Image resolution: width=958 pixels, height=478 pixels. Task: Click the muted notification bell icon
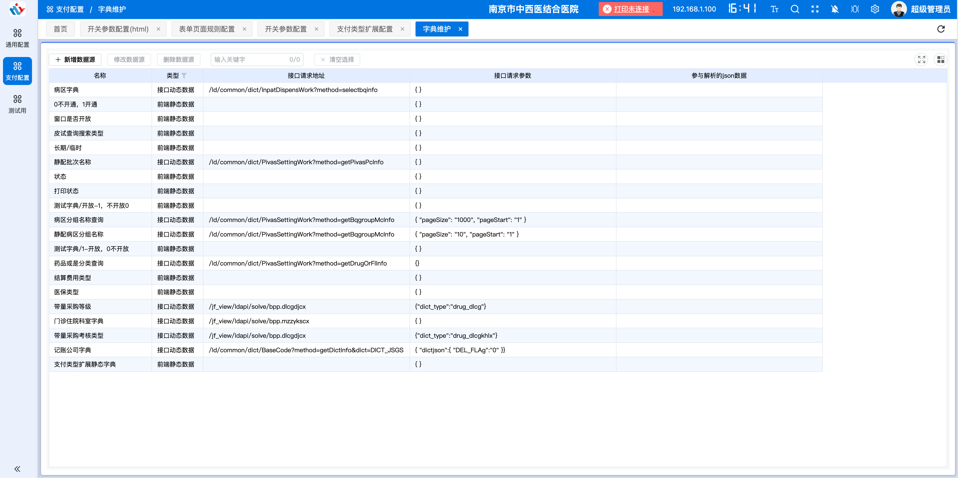point(834,9)
